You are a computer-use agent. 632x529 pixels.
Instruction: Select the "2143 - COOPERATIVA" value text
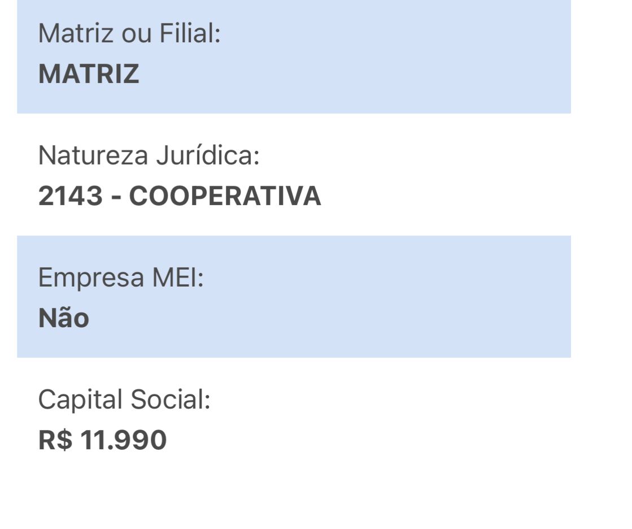[180, 196]
